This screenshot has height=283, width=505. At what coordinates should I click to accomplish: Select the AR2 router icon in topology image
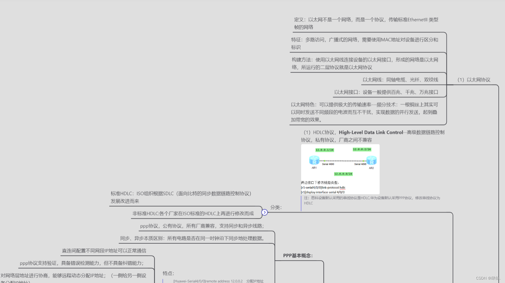coord(372,160)
